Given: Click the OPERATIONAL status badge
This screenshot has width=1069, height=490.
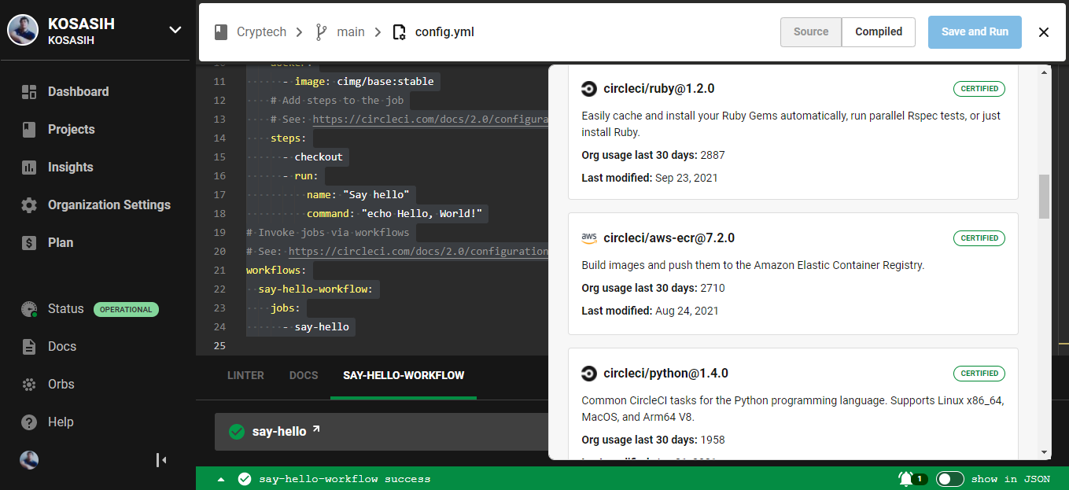Looking at the screenshot, I should pyautogui.click(x=126, y=309).
